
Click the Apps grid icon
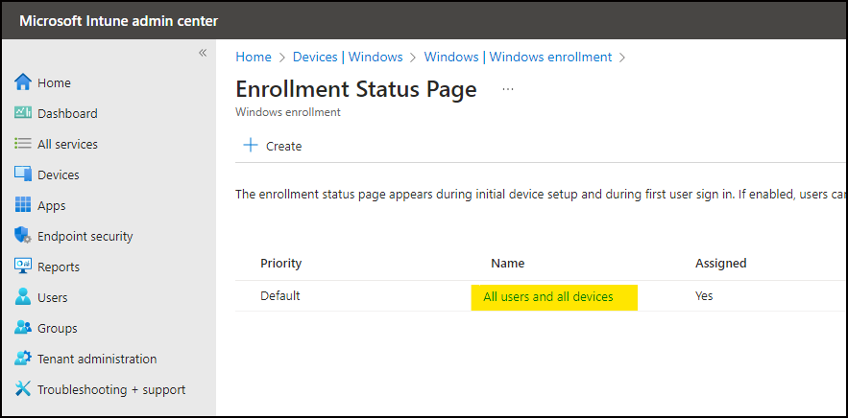[x=23, y=205]
